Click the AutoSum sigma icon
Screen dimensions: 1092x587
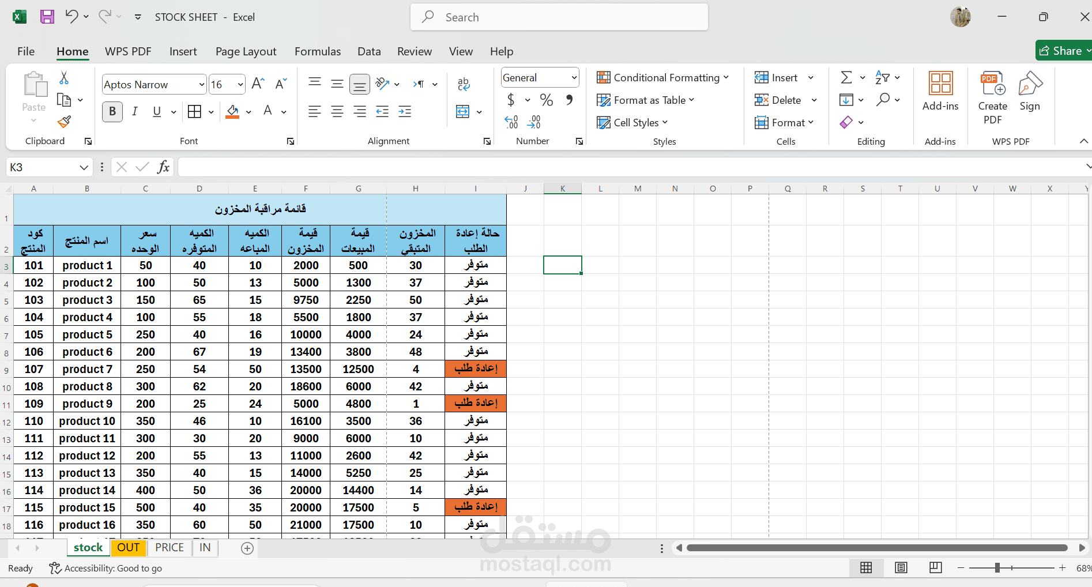point(846,77)
